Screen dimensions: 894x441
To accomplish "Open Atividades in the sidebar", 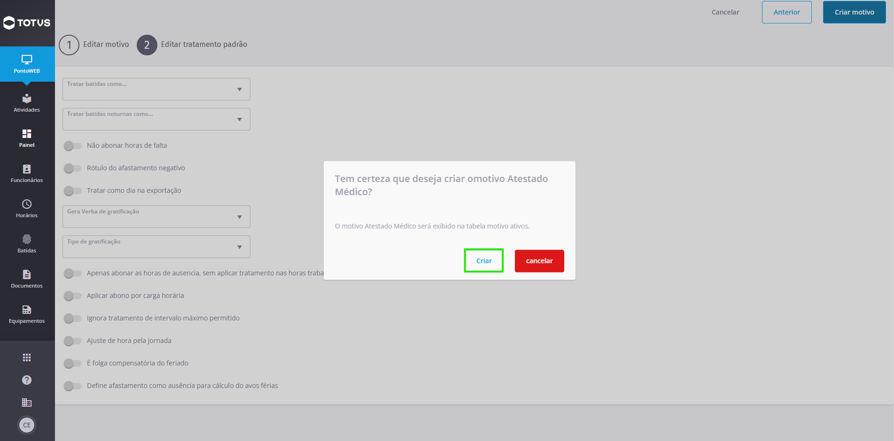I will tap(27, 103).
